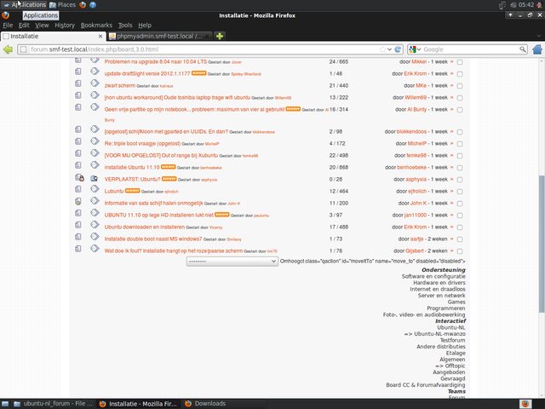Switch to Downloads window in taskbar
This screenshot has height=409, width=545.
[x=205, y=404]
